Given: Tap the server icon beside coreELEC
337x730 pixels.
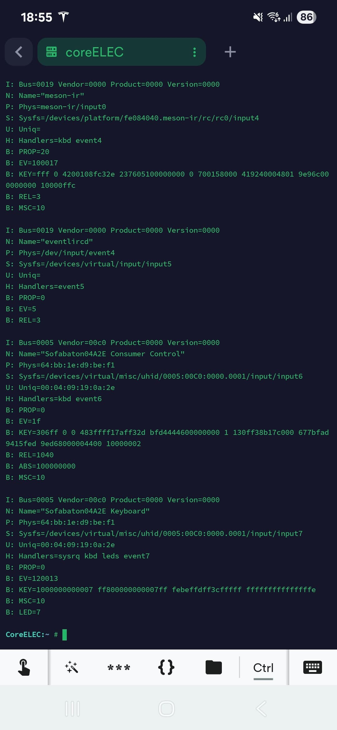Looking at the screenshot, I should tap(51, 52).
